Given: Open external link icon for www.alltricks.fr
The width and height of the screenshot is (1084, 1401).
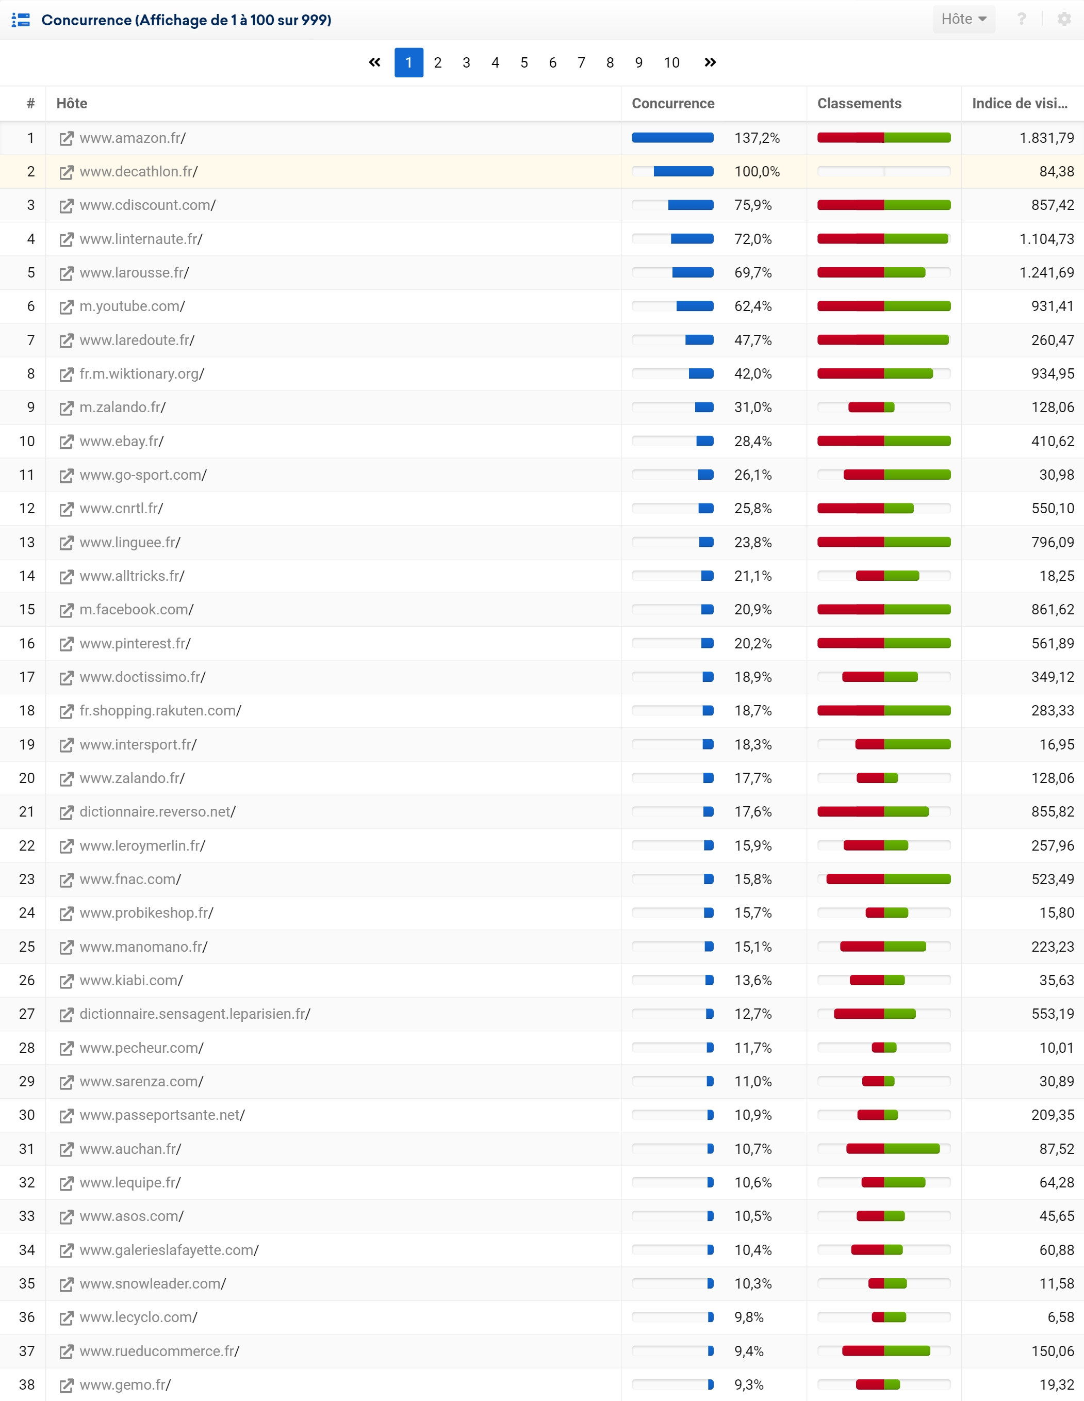Looking at the screenshot, I should point(66,577).
